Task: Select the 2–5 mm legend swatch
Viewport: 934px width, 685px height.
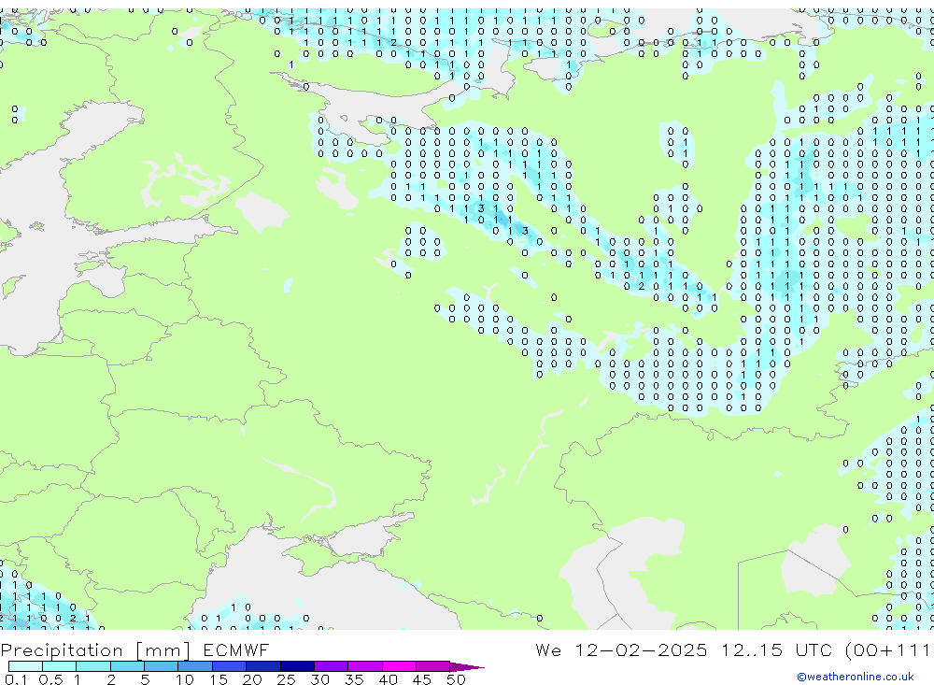Action: 127,666
